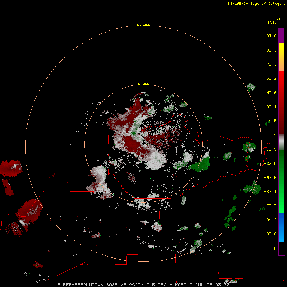Viewport: 287px width, 287px height.
Task: Click the yellow-orange segment of the color bar
Action: tap(282, 57)
